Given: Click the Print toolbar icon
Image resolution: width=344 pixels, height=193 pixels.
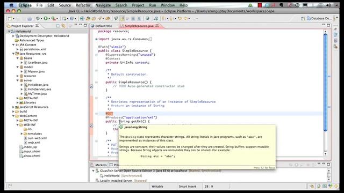Looking at the screenshot, I should (30, 19).
